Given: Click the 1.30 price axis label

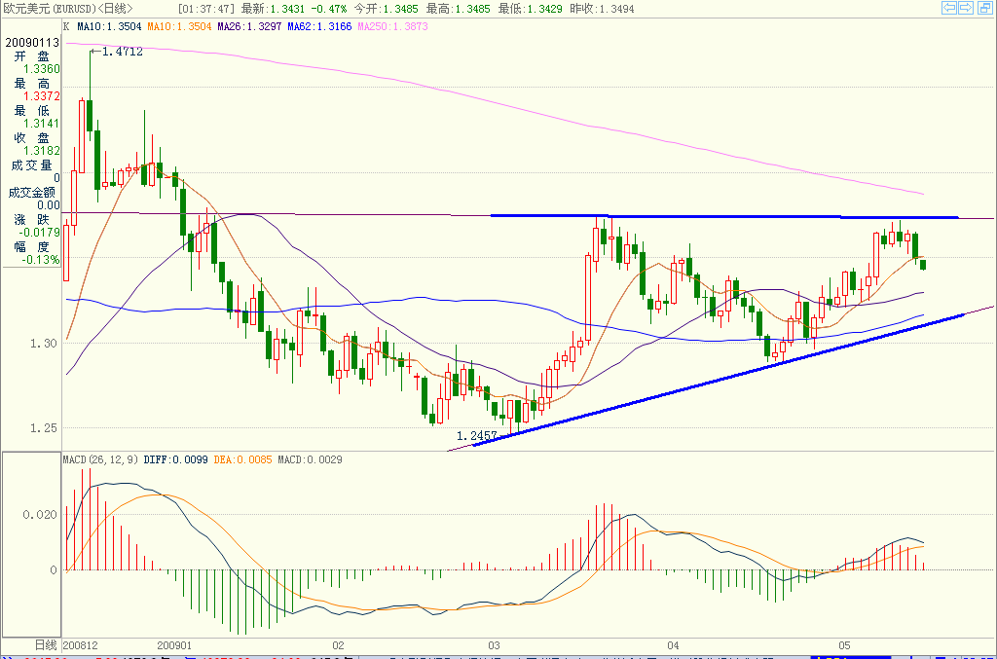Looking at the screenshot, I should click(43, 344).
